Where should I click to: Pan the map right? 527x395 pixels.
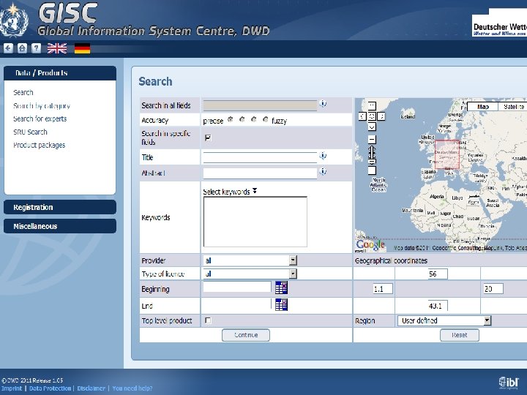pyautogui.click(x=381, y=116)
